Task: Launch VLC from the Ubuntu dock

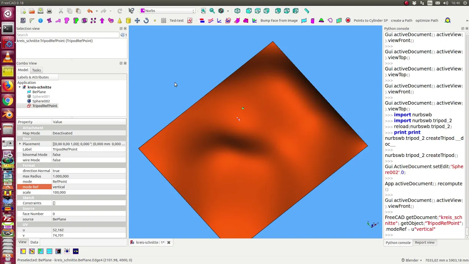Action: point(8,57)
